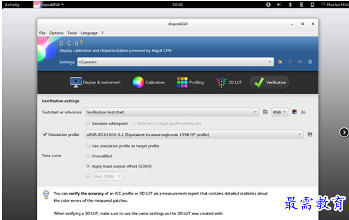Image resolution: width=349 pixels, height=220 pixels.
Task: Open the Options menu
Action: tap(56, 33)
